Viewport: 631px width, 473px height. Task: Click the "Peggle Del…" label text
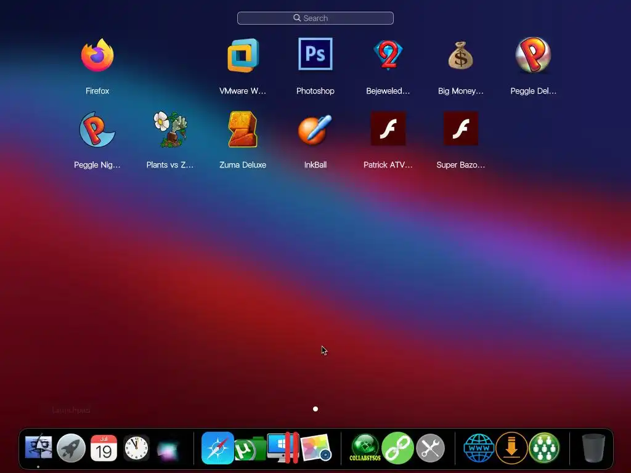(533, 91)
